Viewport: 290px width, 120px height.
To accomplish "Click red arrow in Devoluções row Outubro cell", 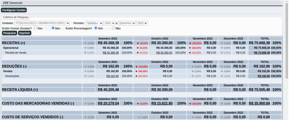I will [137, 76].
